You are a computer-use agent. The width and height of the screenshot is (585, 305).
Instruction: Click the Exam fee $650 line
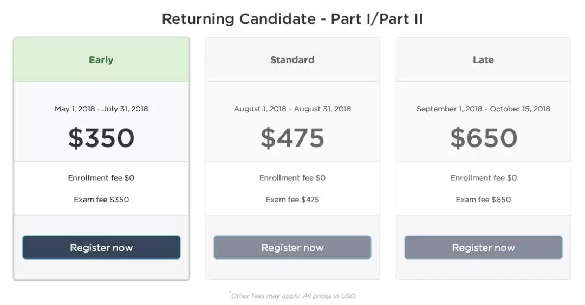tap(484, 200)
